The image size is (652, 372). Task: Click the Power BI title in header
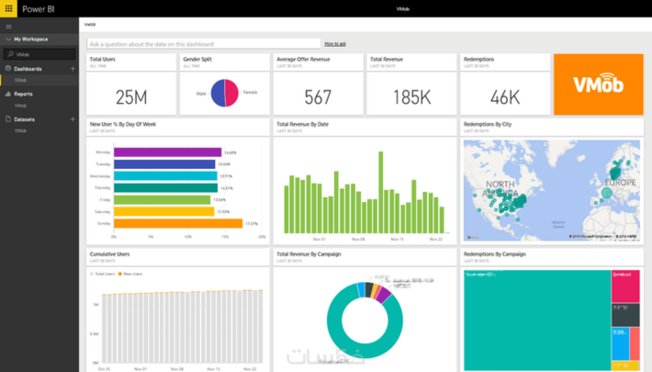[39, 8]
